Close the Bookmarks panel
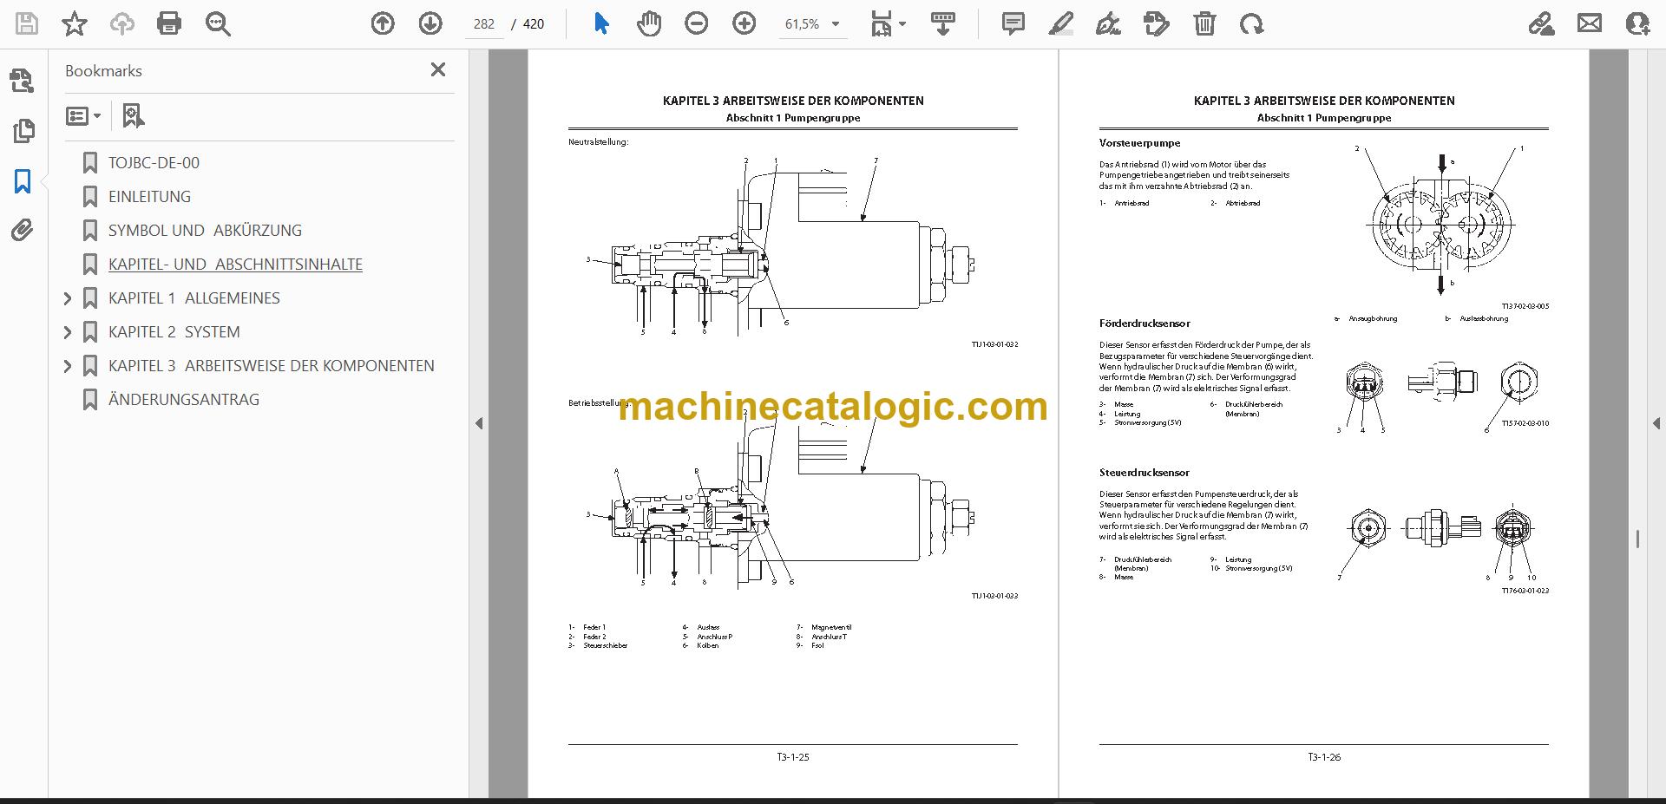 (x=438, y=69)
